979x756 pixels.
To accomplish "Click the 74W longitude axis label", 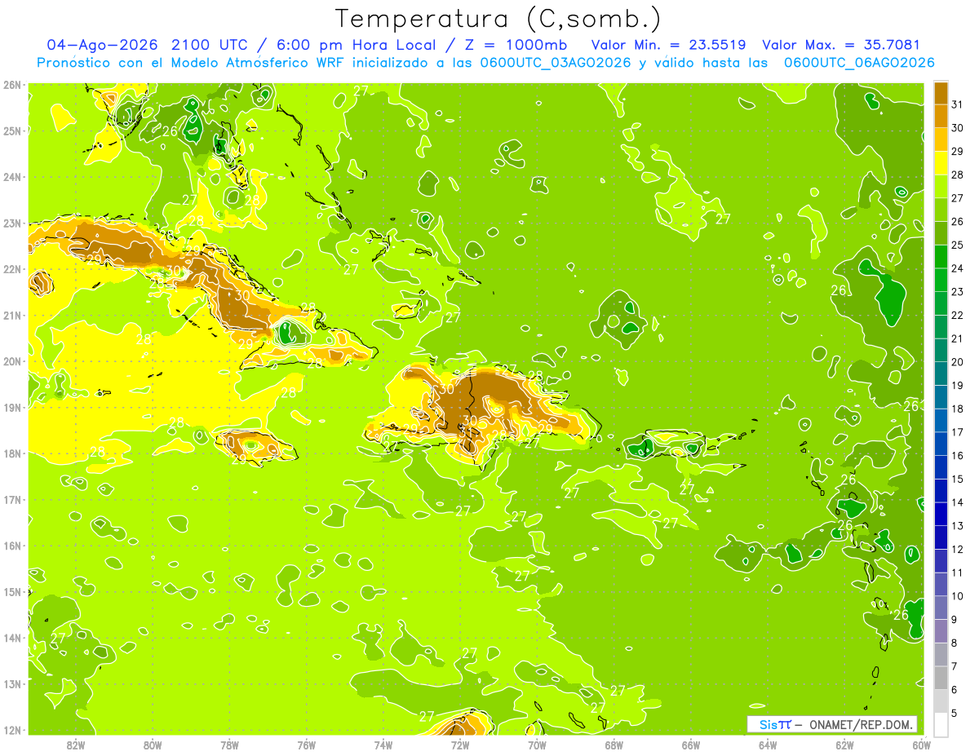I will pos(383,744).
